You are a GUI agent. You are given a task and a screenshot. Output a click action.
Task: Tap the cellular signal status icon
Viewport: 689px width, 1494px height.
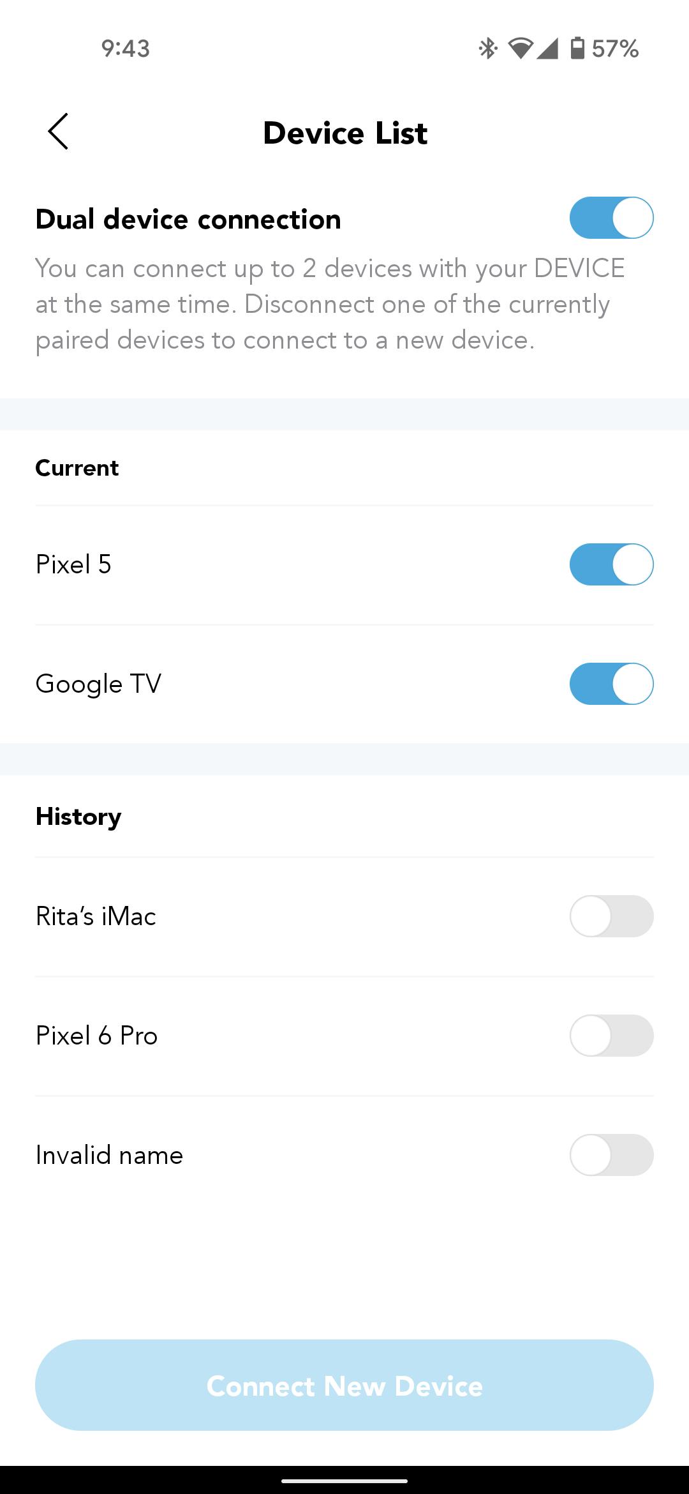pyautogui.click(x=547, y=49)
